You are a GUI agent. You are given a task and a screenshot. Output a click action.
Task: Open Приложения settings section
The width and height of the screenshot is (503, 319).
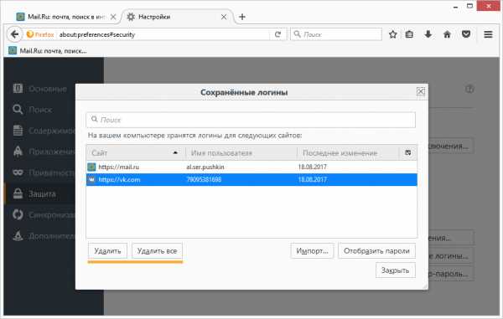coord(44,152)
